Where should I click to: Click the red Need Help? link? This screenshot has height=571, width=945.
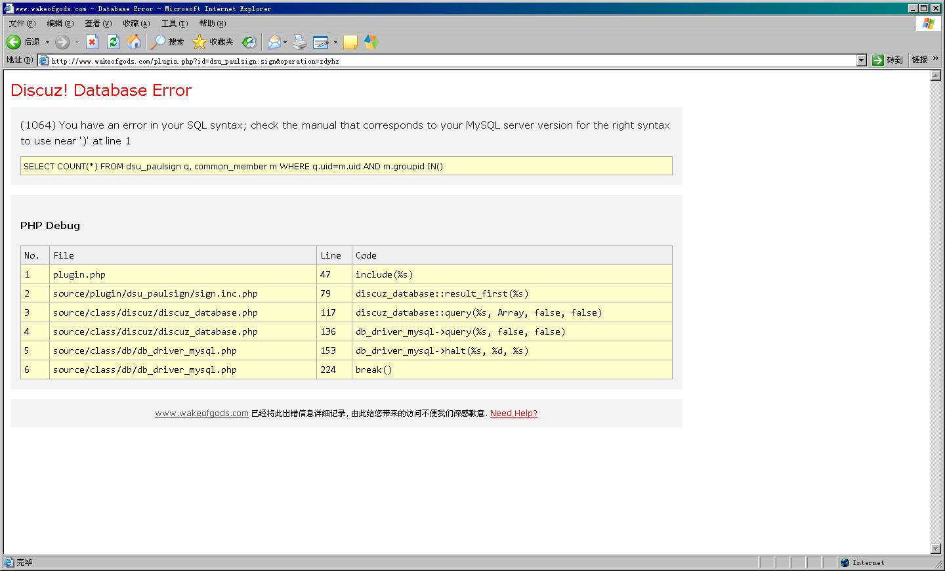point(514,413)
